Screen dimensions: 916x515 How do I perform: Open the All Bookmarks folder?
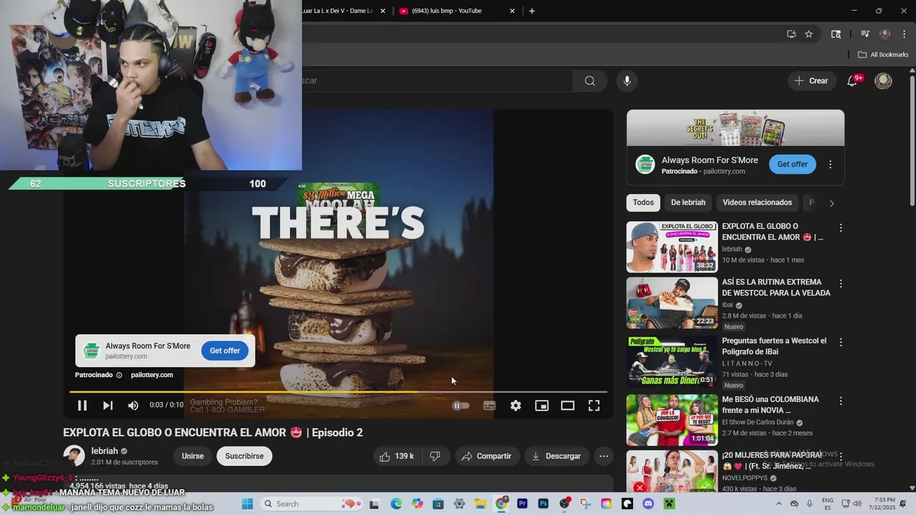[883, 54]
